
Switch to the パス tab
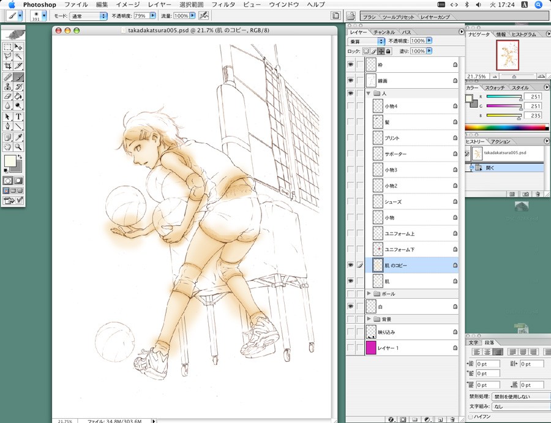(407, 32)
